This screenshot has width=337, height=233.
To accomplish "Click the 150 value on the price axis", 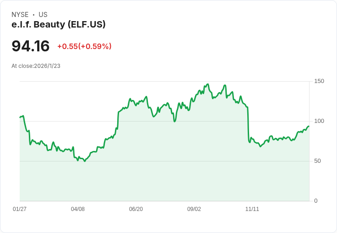I will coord(319,81).
